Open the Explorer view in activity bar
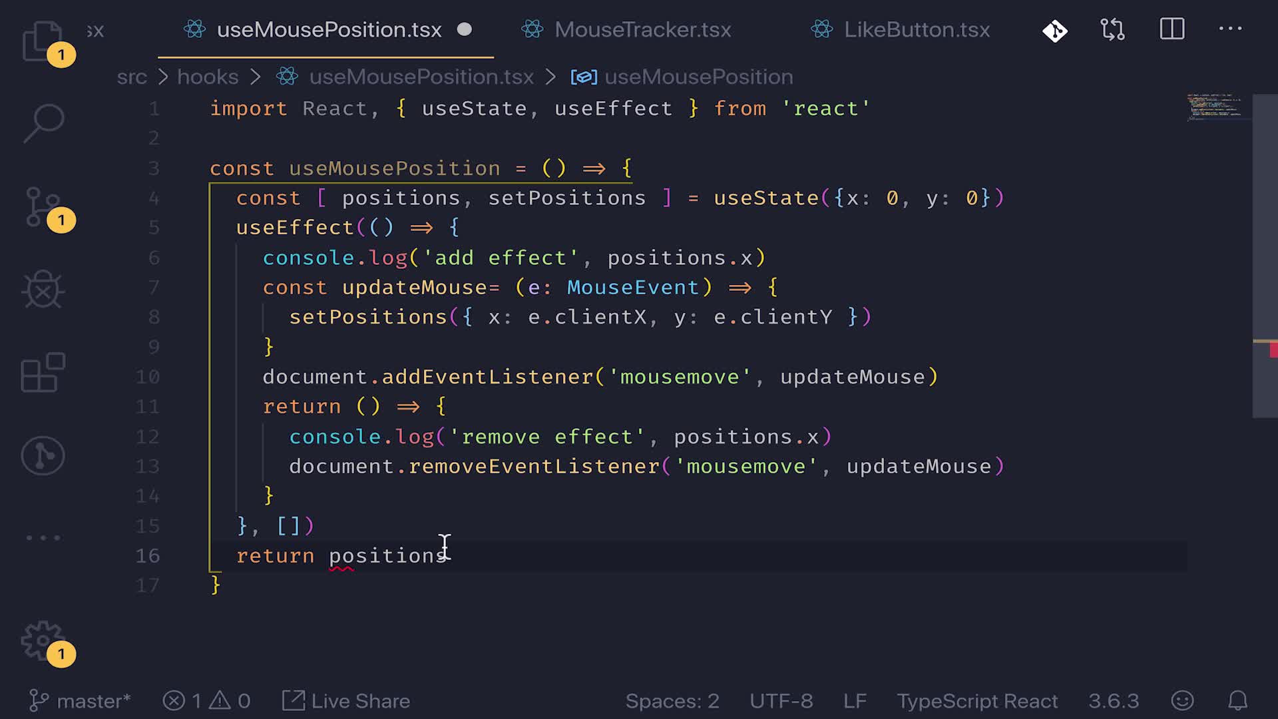This screenshot has width=1278, height=719. (x=43, y=41)
